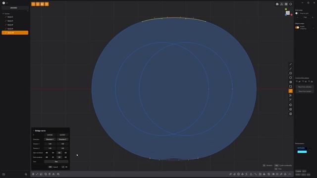Select the third construction plane radio
Screen dimensions: 317x178
[x=309, y=82]
